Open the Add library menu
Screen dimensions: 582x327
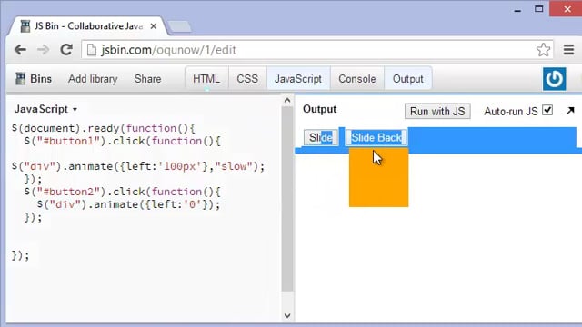93,79
